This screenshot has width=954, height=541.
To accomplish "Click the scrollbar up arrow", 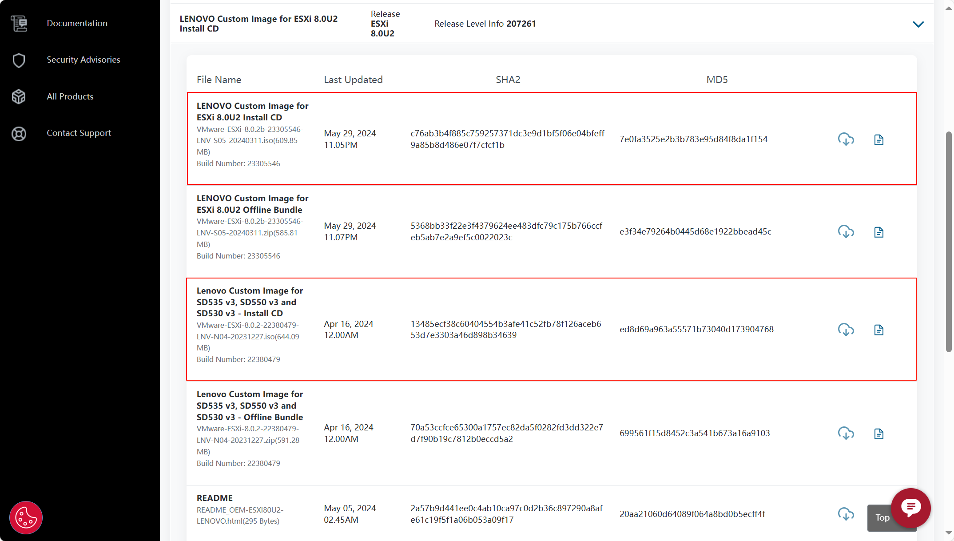I will pos(949,8).
